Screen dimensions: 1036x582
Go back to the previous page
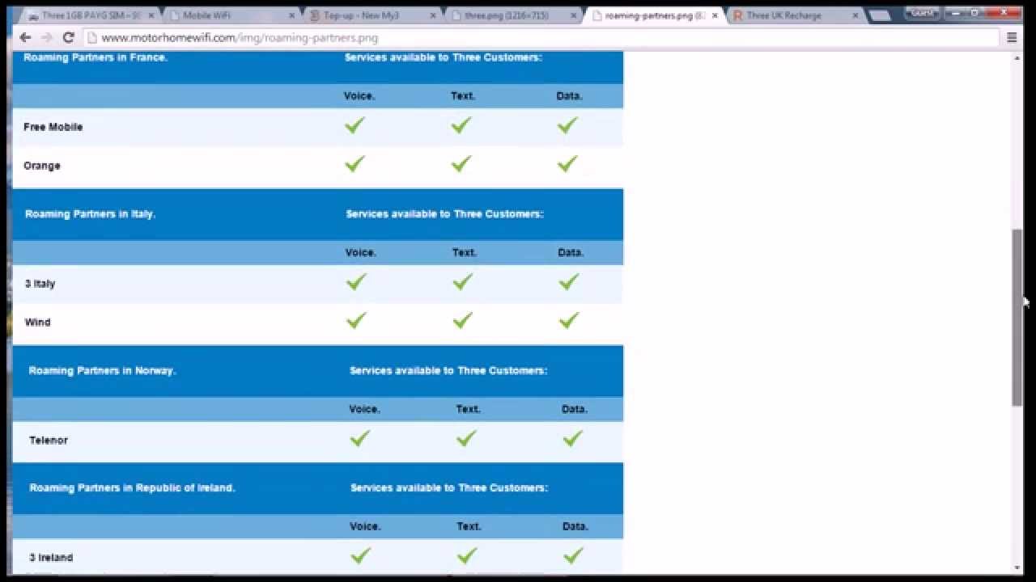click(x=25, y=37)
